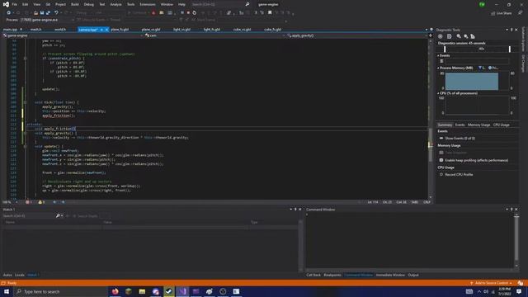Pin the Diagnostic Tools panel
The width and height of the screenshot is (528, 297).
tap(511, 30)
